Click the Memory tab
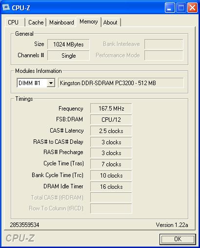This screenshot has width=200, height=248. pyautogui.click(x=89, y=22)
